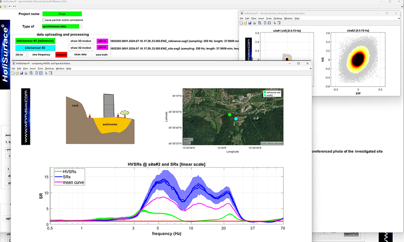This screenshot has width=404, height=242.
Task: Click the green Project name field
Action: 62,14
